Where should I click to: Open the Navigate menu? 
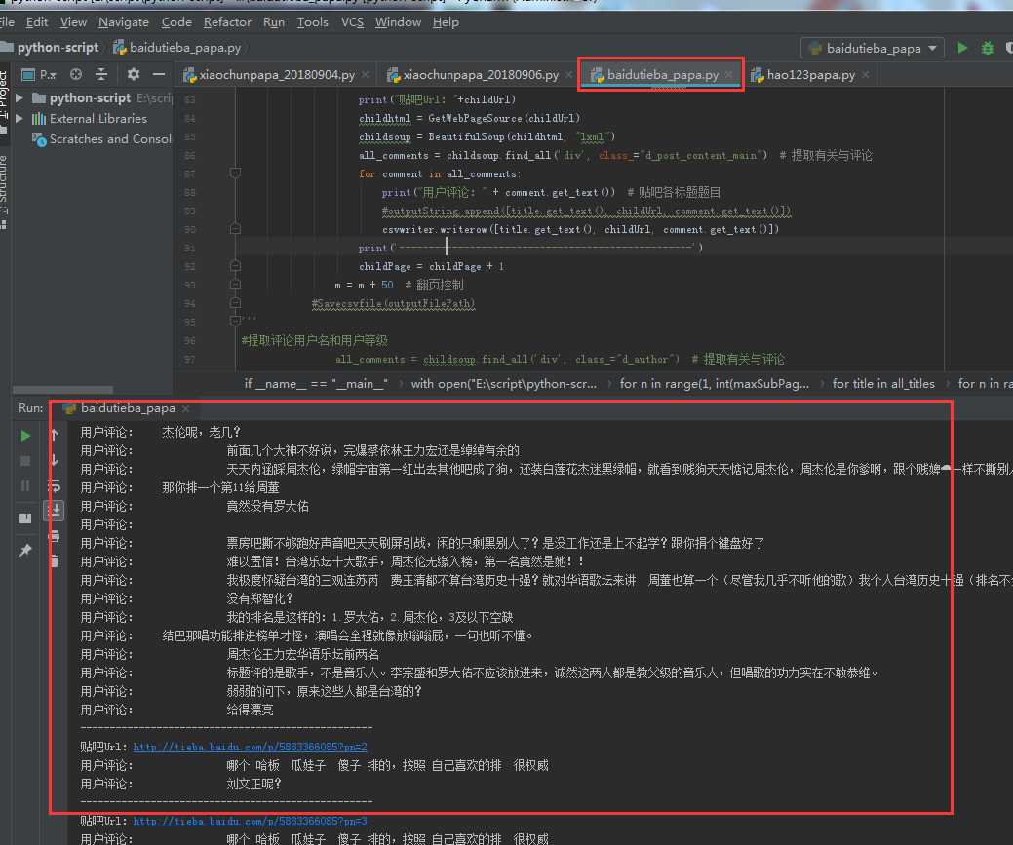coord(124,22)
